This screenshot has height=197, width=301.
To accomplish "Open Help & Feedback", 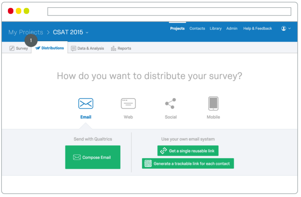I will click(x=257, y=28).
